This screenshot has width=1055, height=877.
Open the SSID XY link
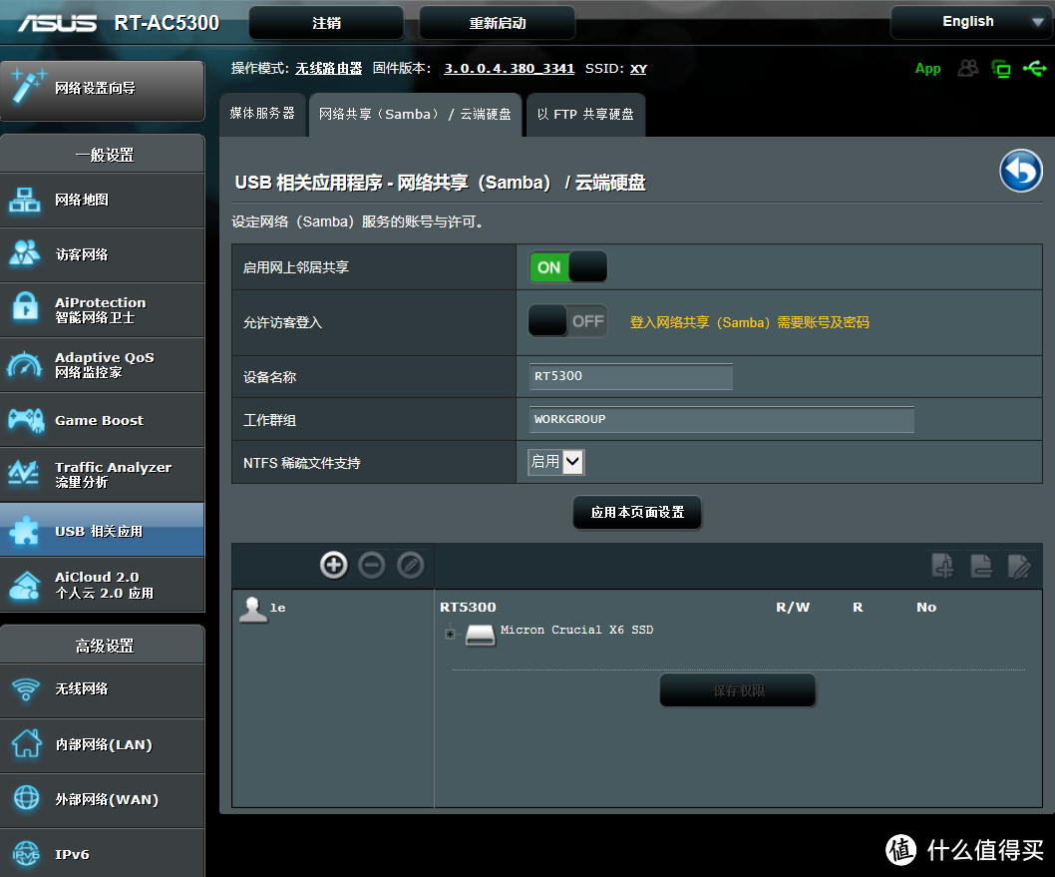point(638,69)
